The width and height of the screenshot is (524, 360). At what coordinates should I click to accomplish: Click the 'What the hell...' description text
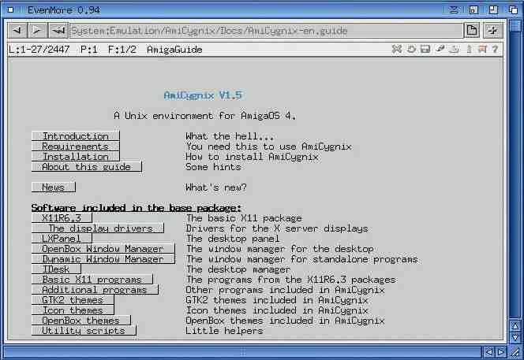(230, 136)
